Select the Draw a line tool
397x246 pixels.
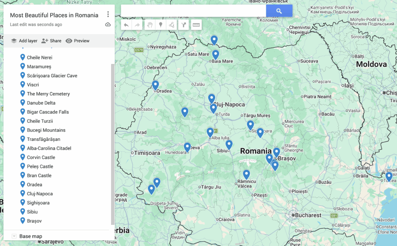coord(171,25)
